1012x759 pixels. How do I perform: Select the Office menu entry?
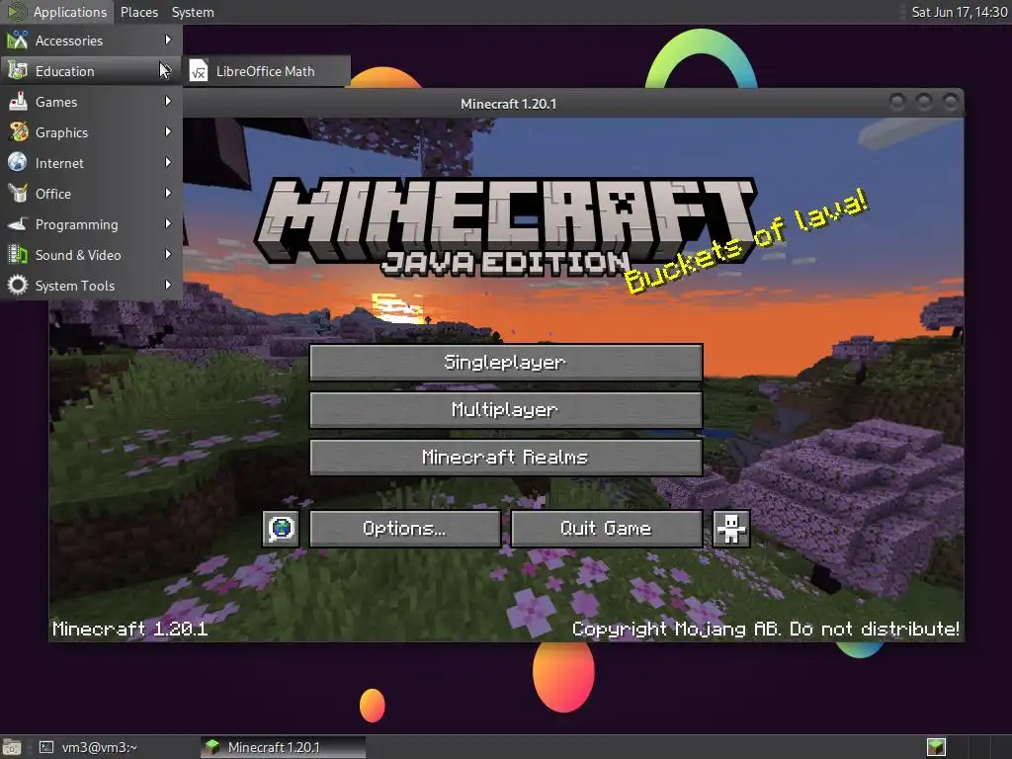point(92,193)
